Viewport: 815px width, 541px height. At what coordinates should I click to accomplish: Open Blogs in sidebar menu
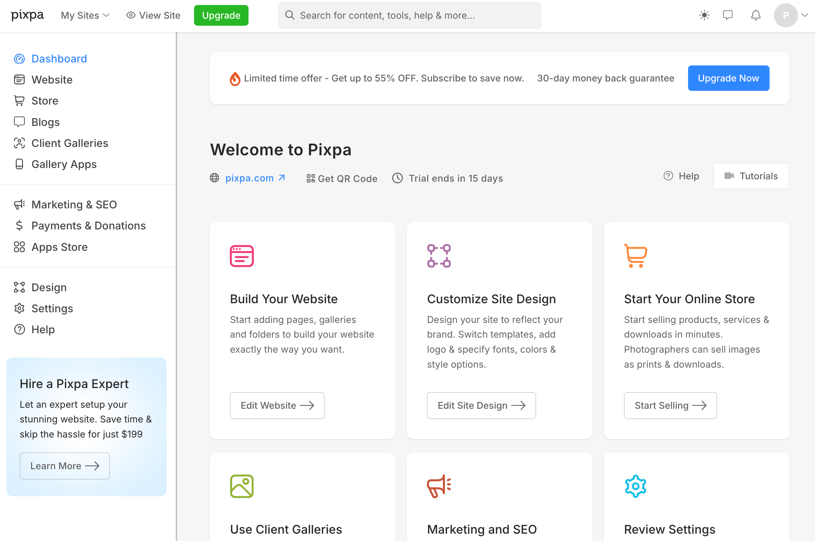pos(45,122)
